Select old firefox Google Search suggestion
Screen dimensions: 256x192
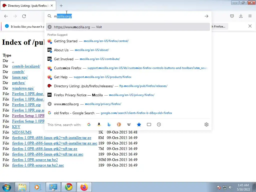pyautogui.click(x=128, y=113)
